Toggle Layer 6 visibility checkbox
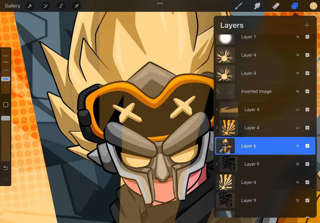The image size is (320, 223). point(307,146)
